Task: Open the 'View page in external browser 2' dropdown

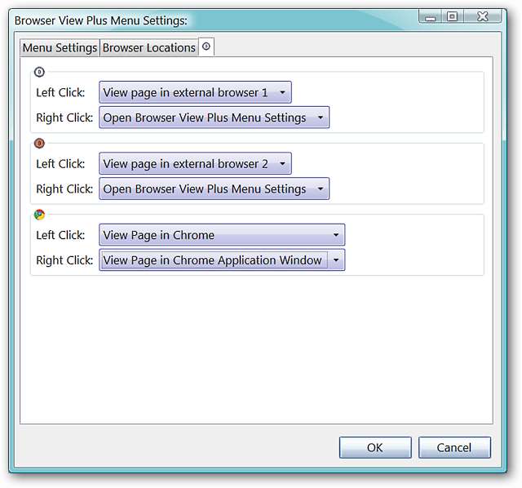Action: click(195, 164)
